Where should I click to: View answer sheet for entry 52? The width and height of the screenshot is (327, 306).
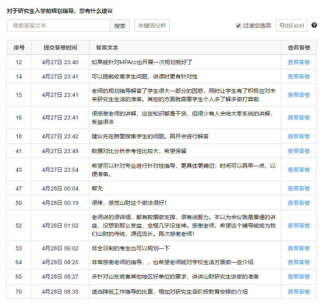click(x=299, y=226)
